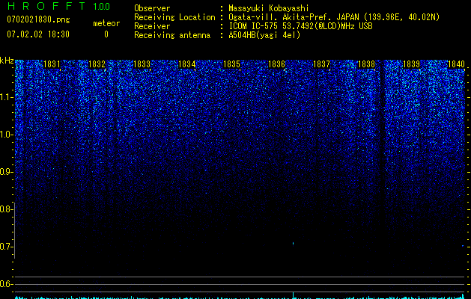Click the 0.8 kHz axis label
The height and width of the screenshot is (299, 471).
coord(6,209)
